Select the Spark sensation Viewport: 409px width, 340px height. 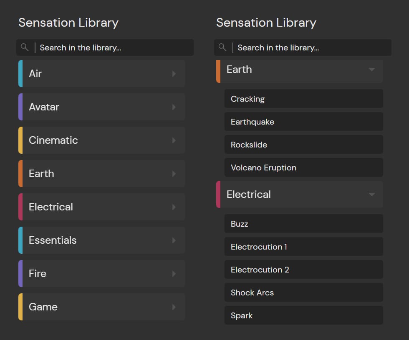pyautogui.click(x=304, y=315)
